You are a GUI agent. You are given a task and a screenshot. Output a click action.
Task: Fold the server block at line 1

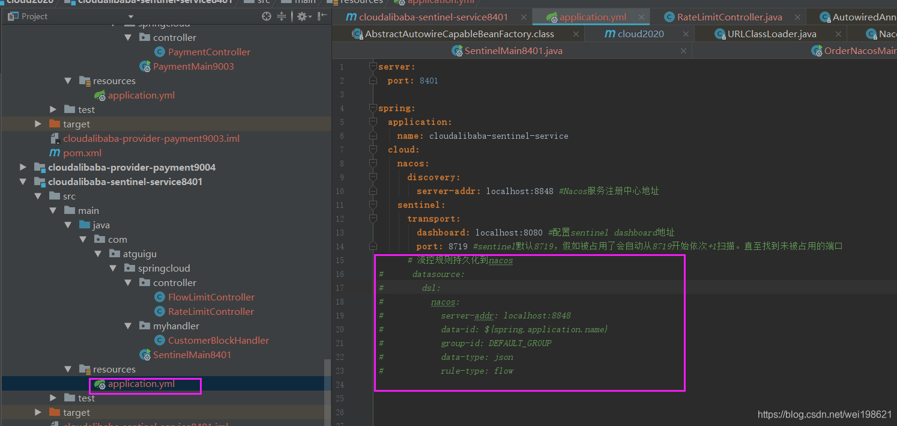[x=373, y=67]
